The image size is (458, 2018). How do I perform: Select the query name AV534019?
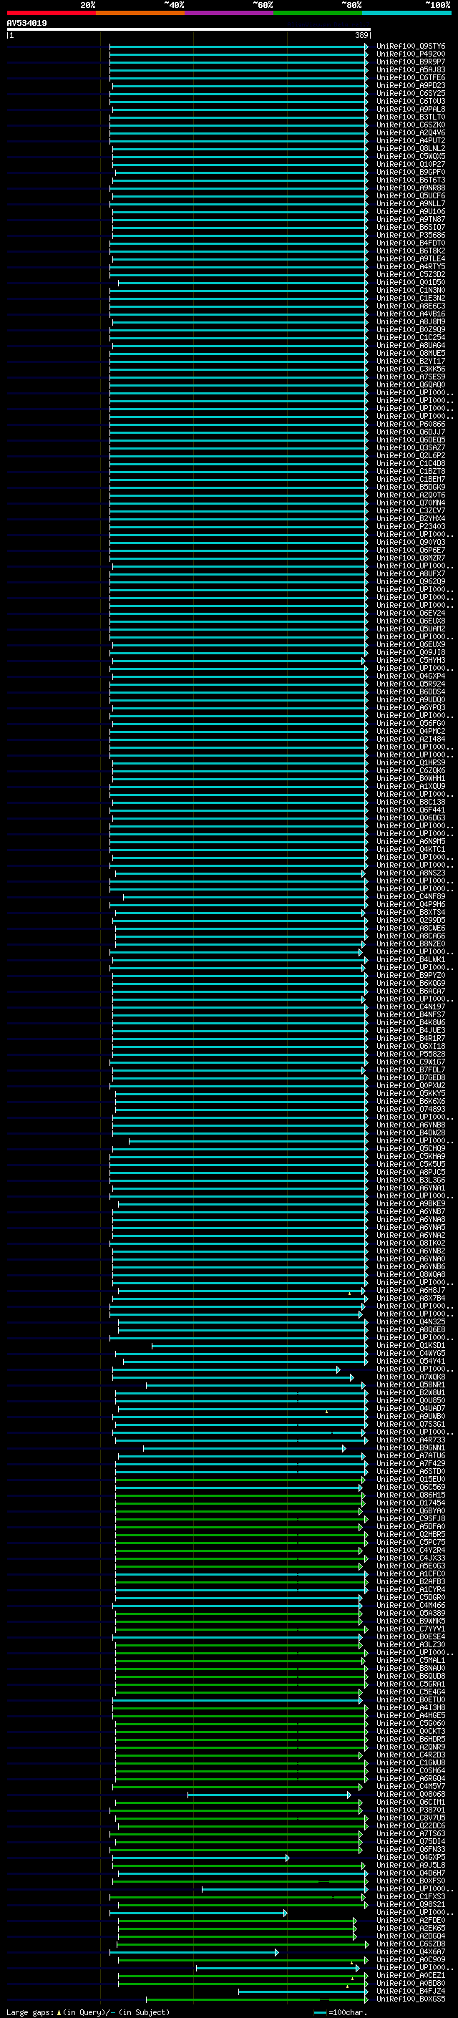point(26,24)
